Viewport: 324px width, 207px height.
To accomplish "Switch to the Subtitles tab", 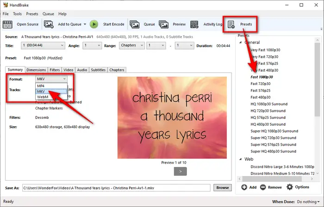I will 98,70.
